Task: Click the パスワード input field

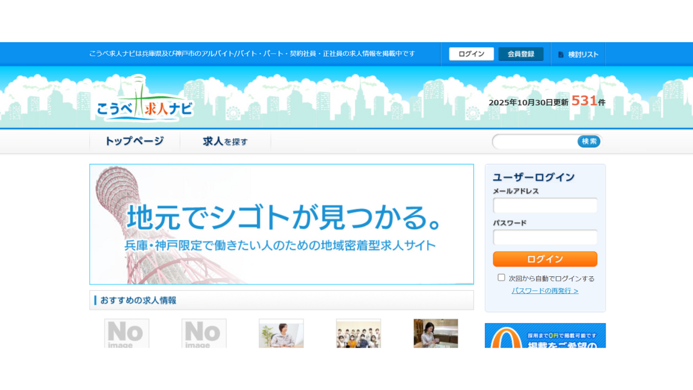Action: [x=545, y=237]
